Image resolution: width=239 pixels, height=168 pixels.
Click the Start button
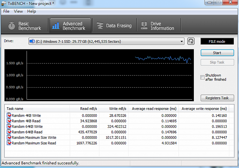217,53
